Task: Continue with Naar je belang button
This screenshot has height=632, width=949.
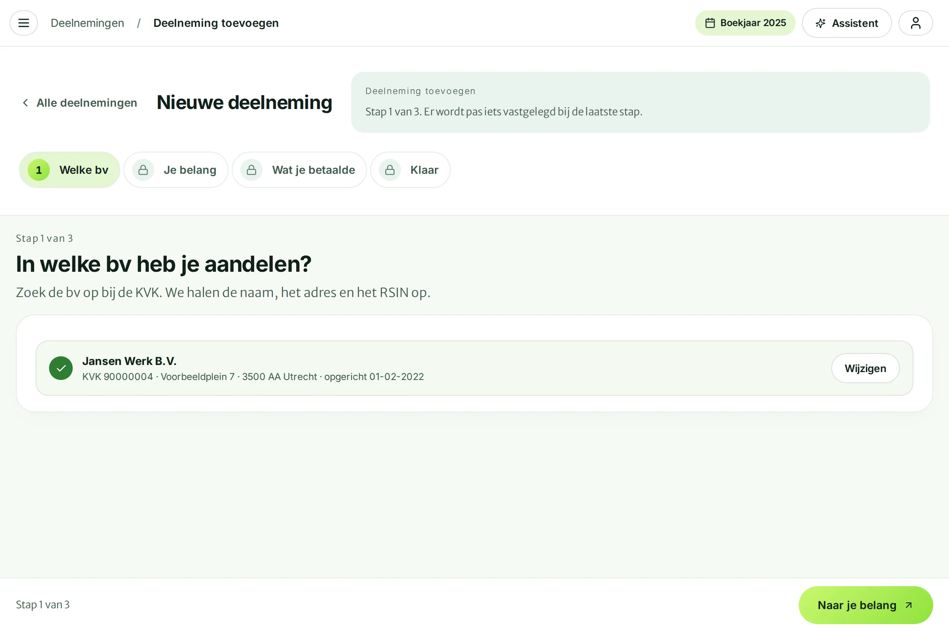Action: 866,605
